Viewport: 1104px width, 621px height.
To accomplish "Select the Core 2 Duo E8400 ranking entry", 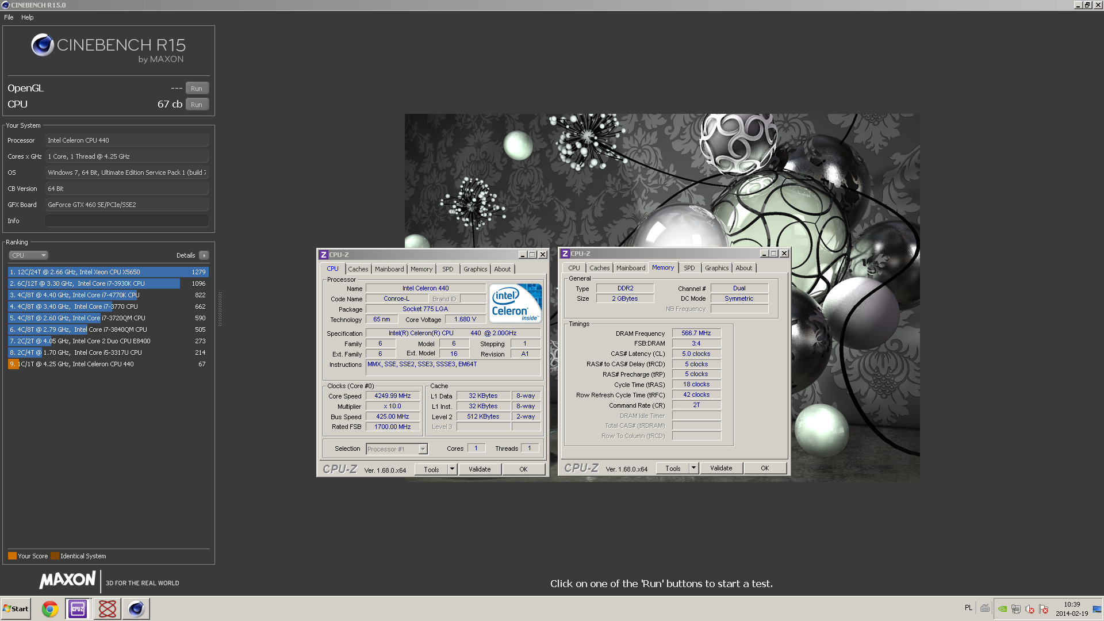I will pos(108,341).
